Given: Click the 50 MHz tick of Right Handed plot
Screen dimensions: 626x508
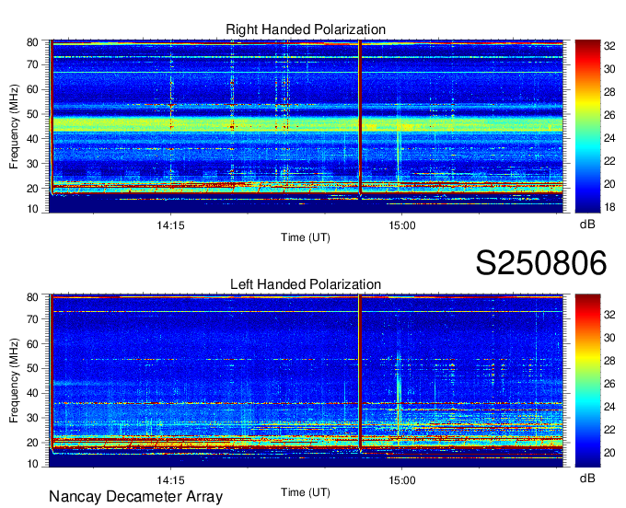Looking at the screenshot, I should (x=32, y=114).
